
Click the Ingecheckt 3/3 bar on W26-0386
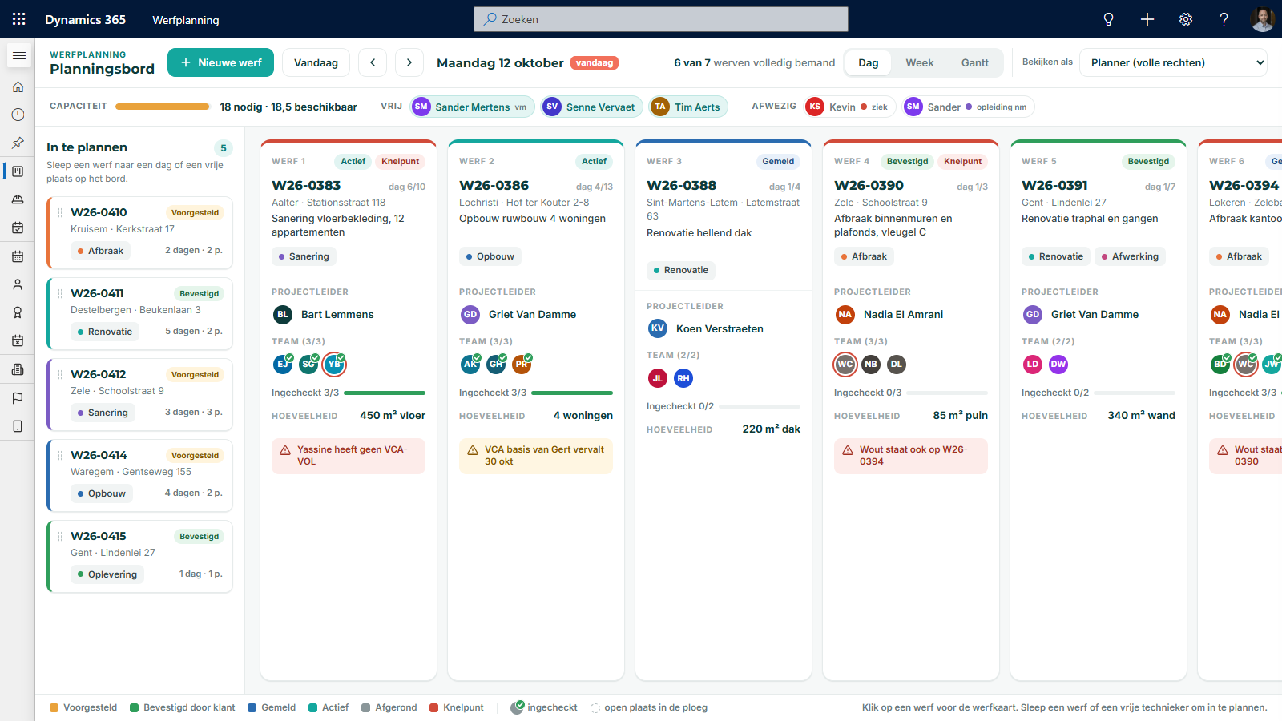click(x=572, y=393)
